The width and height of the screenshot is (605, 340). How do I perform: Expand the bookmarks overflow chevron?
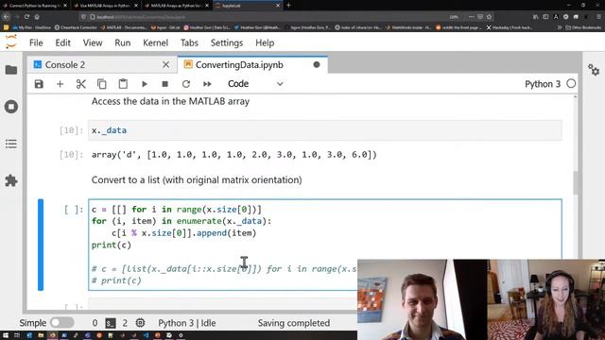tap(560, 27)
